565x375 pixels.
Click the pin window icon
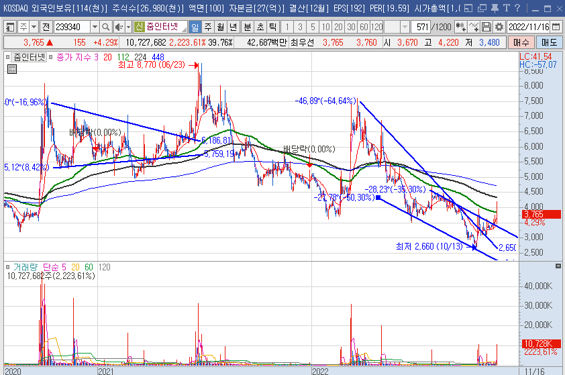(x=495, y=8)
